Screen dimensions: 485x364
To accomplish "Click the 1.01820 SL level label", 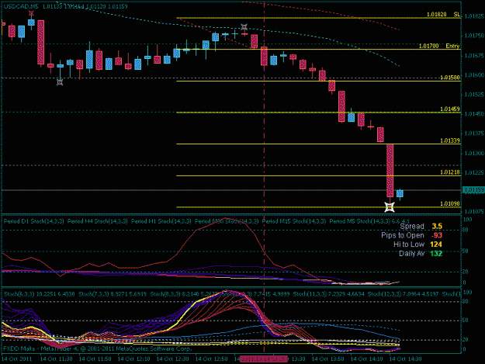I will point(443,14).
